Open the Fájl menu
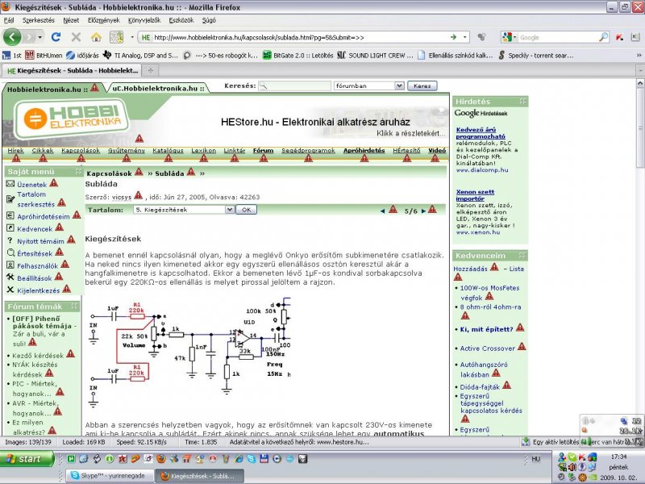 point(9,20)
